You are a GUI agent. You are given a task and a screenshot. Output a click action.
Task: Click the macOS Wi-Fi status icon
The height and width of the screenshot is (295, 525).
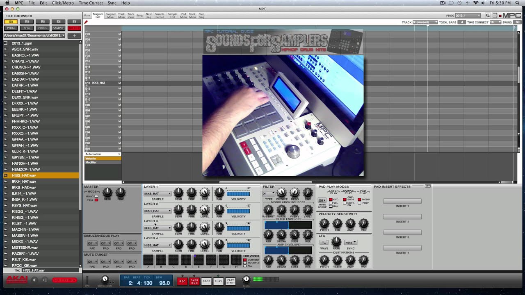coord(476,3)
